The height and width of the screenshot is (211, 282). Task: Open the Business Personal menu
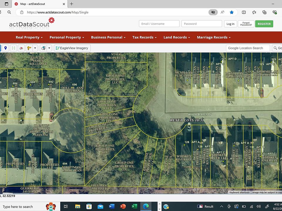click(108, 37)
